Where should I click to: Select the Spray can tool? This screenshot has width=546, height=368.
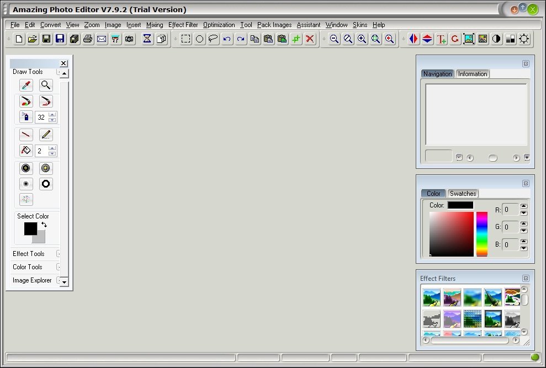pyautogui.click(x=25, y=117)
